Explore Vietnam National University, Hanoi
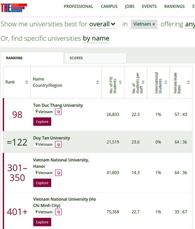The image size is (195, 229). pos(42,183)
